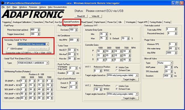The image size is (185, 110).
Task: Decrease Trigger timeout using down arrow
Action: 39,35
